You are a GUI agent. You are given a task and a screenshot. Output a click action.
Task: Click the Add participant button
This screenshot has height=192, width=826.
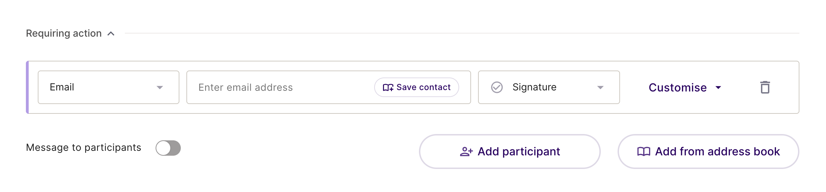click(x=510, y=152)
